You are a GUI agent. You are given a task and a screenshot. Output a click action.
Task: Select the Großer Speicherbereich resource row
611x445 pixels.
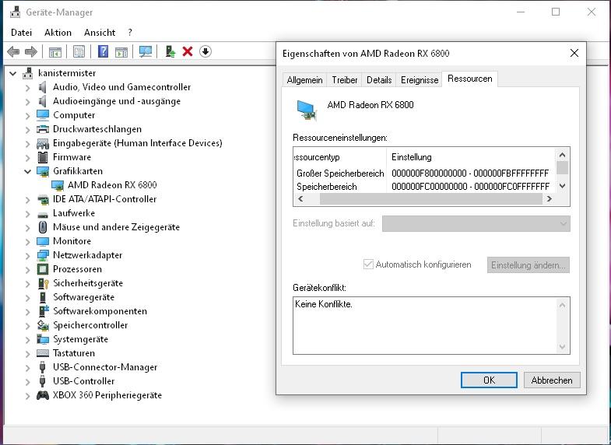click(x=424, y=173)
